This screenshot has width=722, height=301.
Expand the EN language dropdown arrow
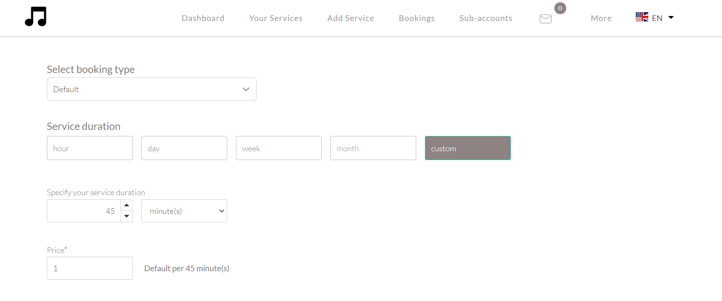pos(671,18)
